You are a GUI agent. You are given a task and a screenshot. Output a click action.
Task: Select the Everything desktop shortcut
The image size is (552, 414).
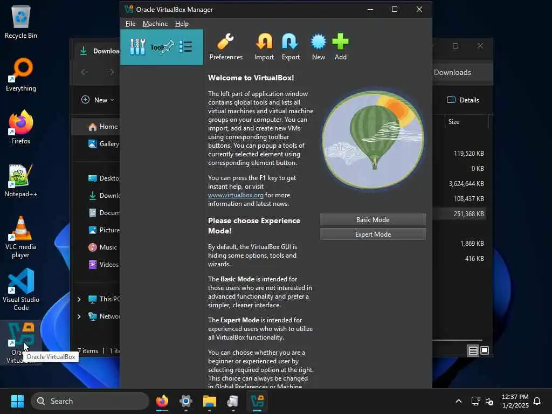(x=21, y=74)
